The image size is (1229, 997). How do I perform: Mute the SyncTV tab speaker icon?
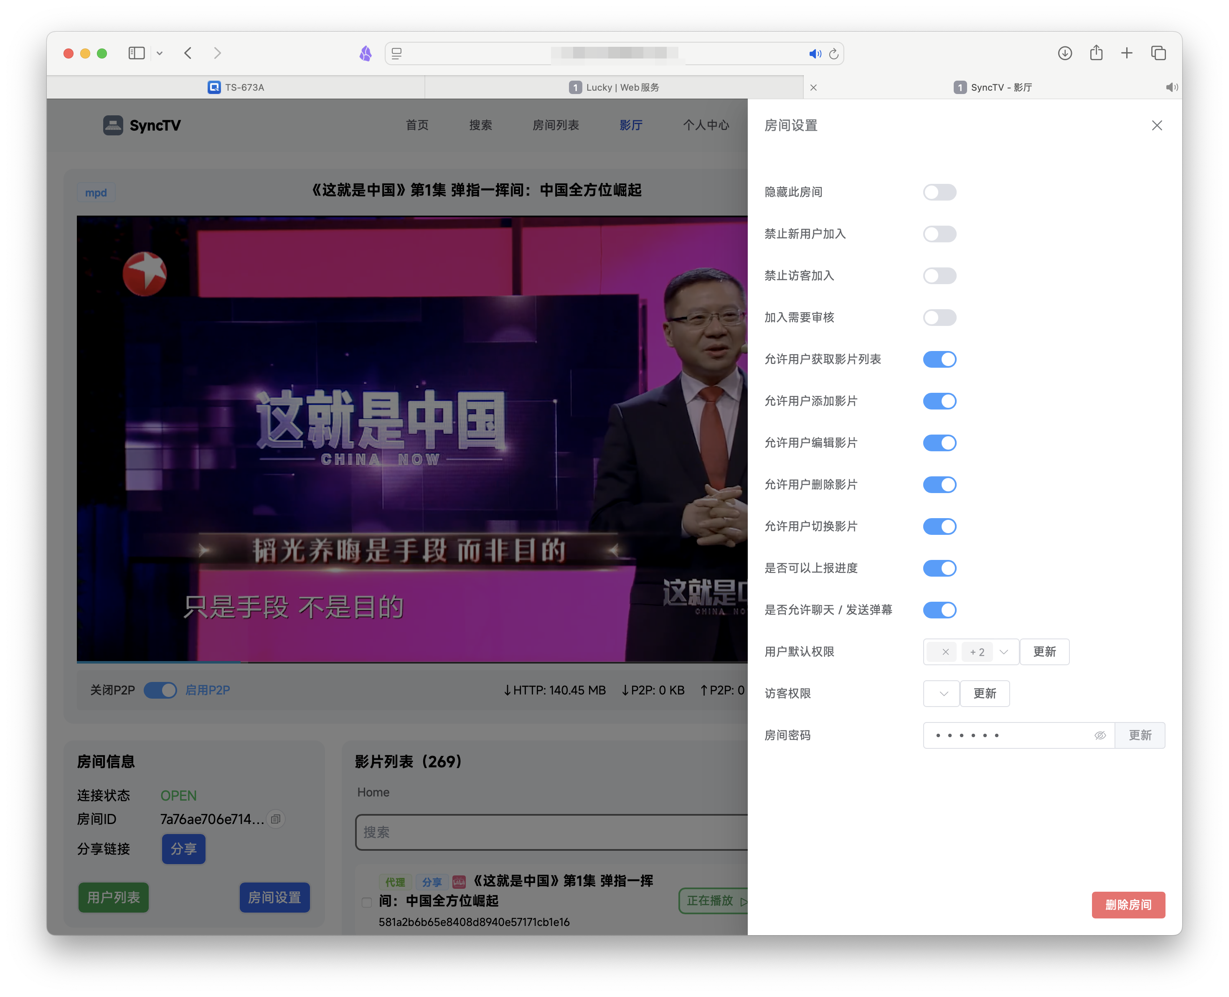point(1172,87)
